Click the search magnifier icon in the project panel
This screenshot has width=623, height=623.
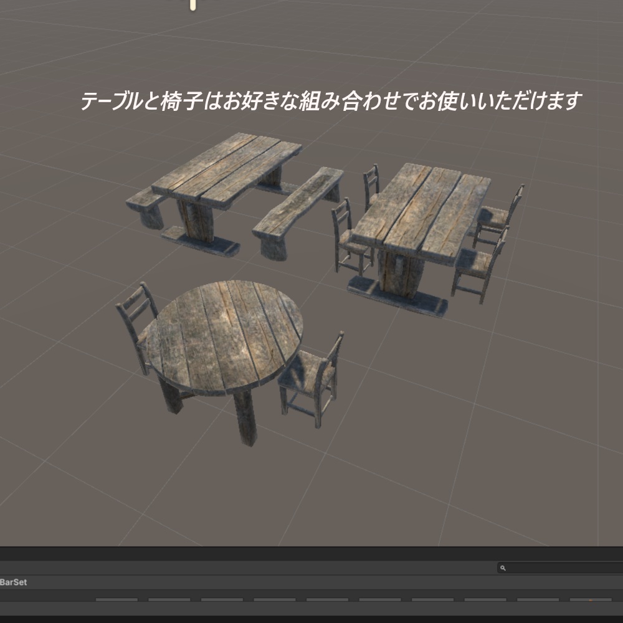pyautogui.click(x=504, y=568)
